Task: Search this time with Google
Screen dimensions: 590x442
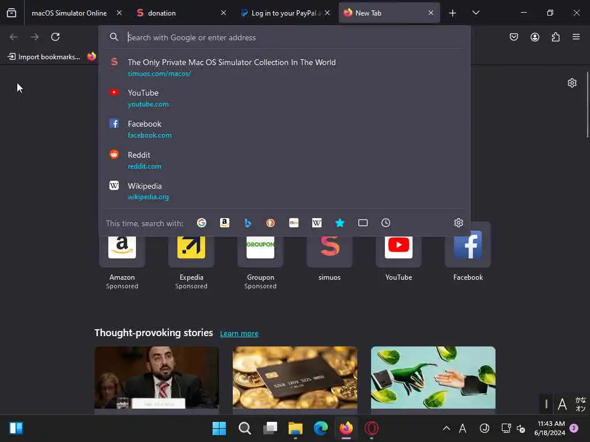Action: click(x=202, y=223)
